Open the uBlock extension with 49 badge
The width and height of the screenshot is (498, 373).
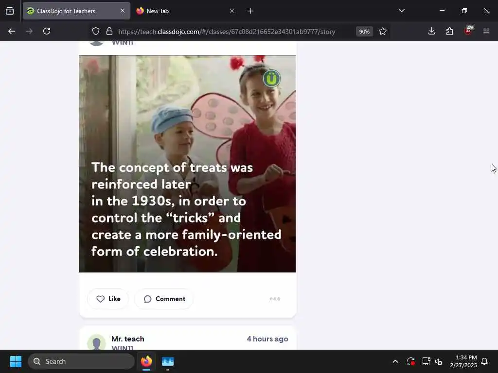[x=468, y=31]
